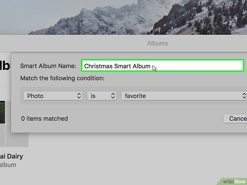
Task: Click the "ai Dairy" album name
Action: click(11, 156)
